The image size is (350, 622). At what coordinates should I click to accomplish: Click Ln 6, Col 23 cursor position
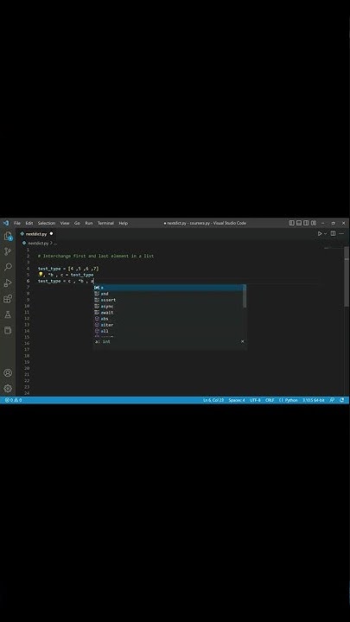click(x=213, y=400)
